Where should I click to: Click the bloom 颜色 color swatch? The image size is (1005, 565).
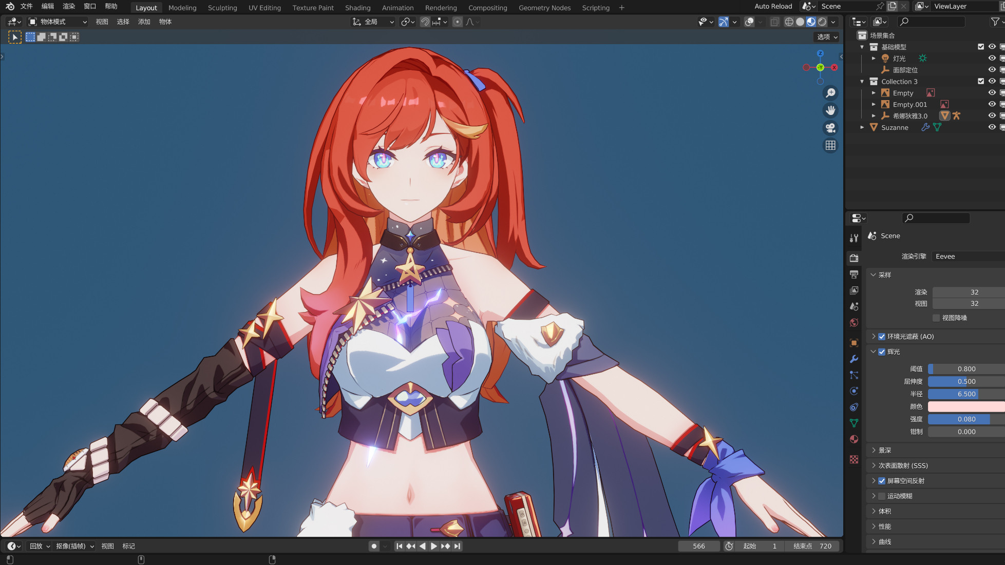click(x=965, y=406)
